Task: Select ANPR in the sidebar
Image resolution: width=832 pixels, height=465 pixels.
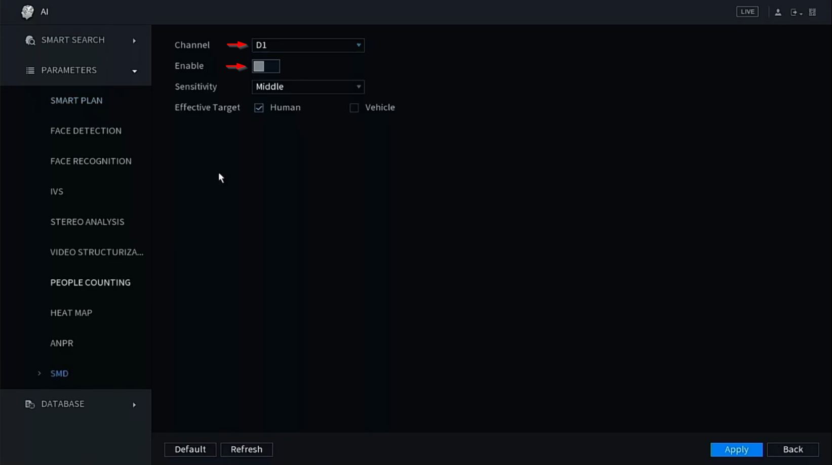Action: tap(62, 344)
